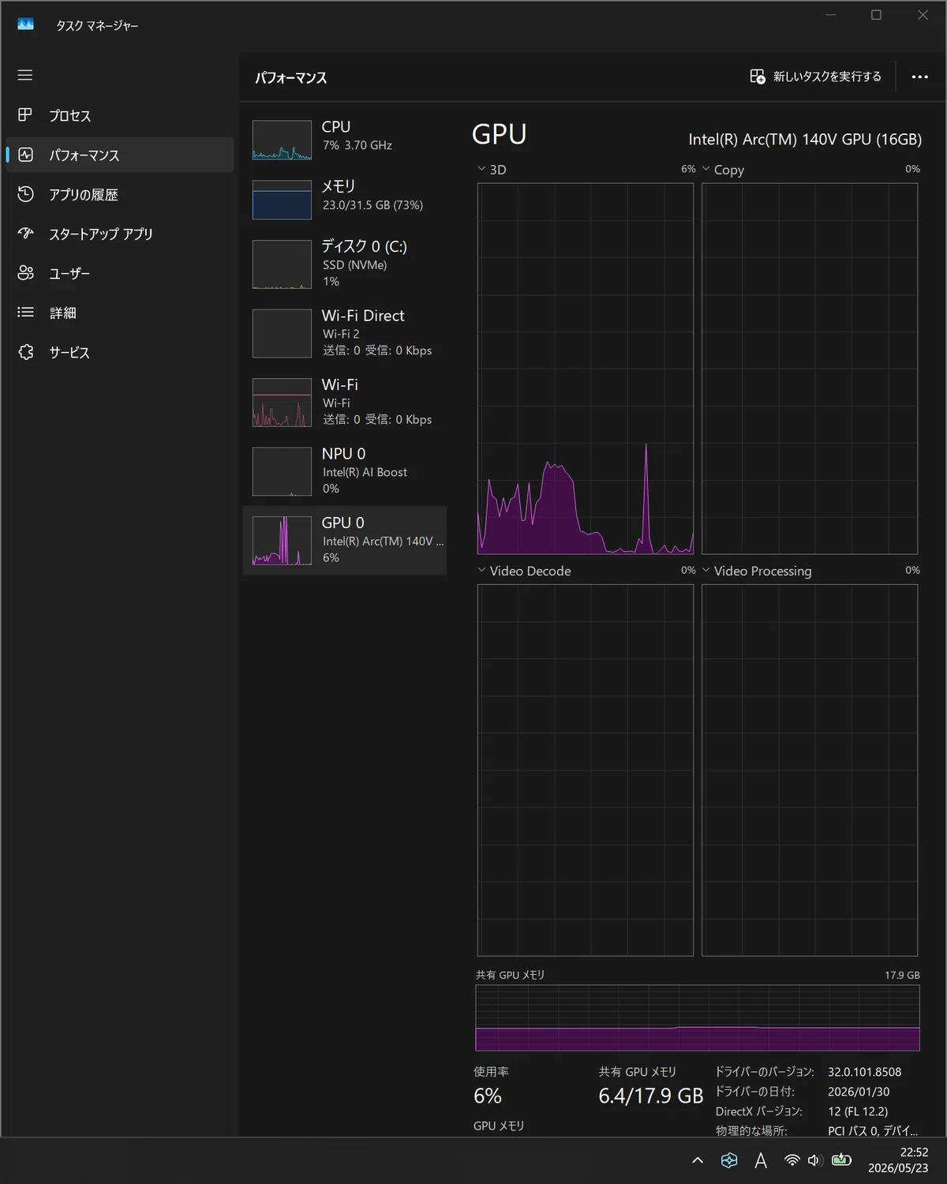Click the IME A input mode indicator

(x=761, y=1160)
